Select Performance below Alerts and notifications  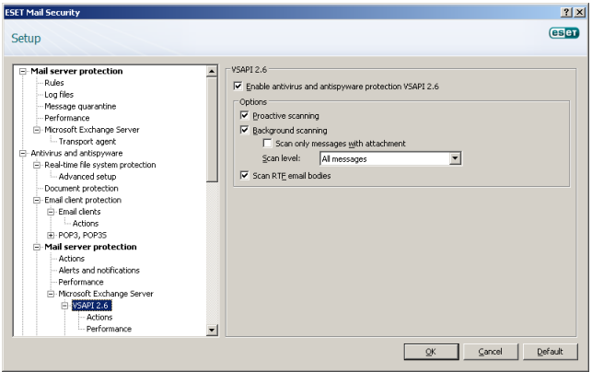tap(81, 282)
